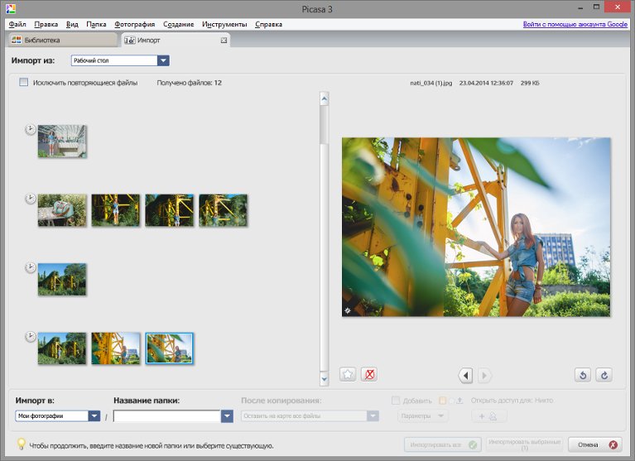
Task: Open the Параметры dropdown
Action: (x=422, y=415)
